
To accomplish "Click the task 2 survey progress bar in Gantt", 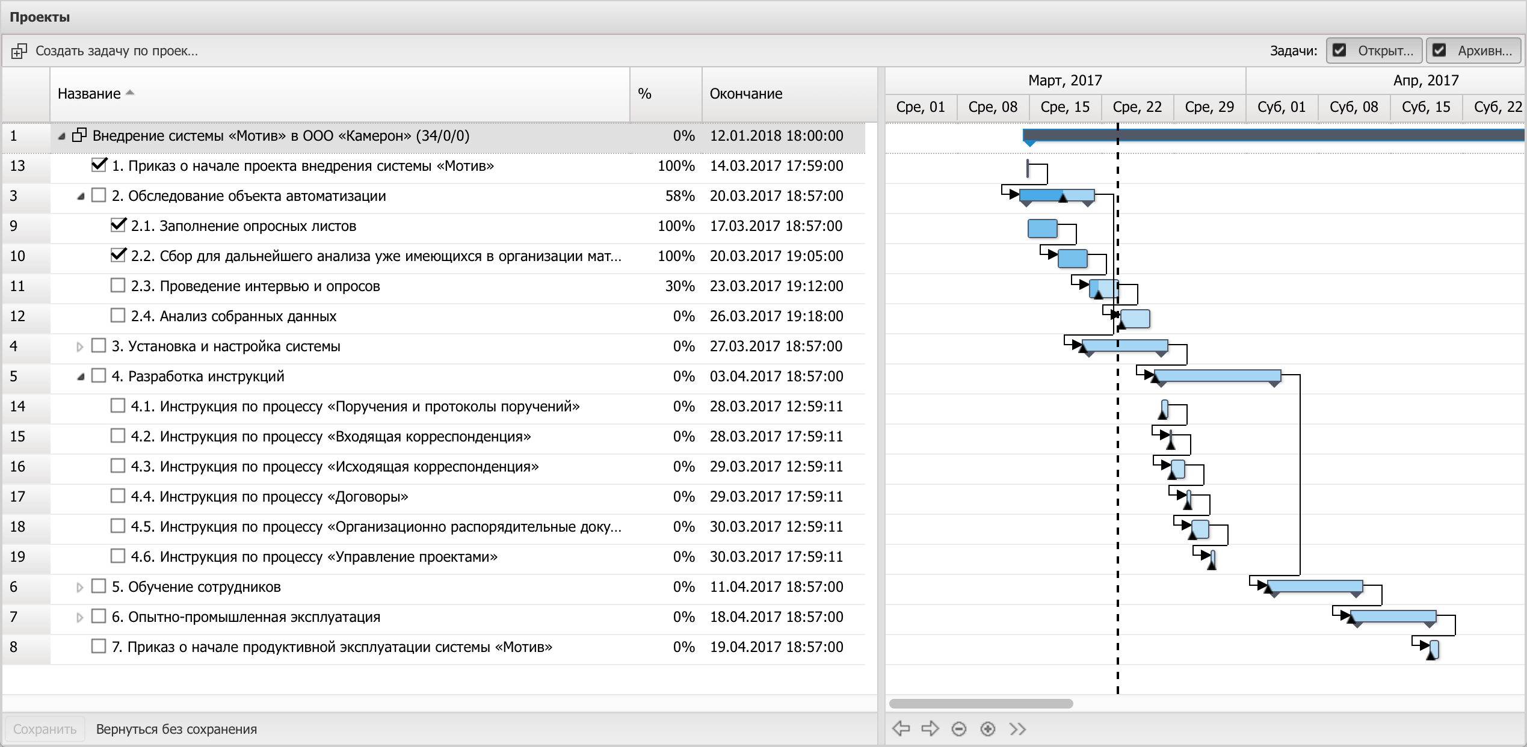I will [x=1057, y=195].
